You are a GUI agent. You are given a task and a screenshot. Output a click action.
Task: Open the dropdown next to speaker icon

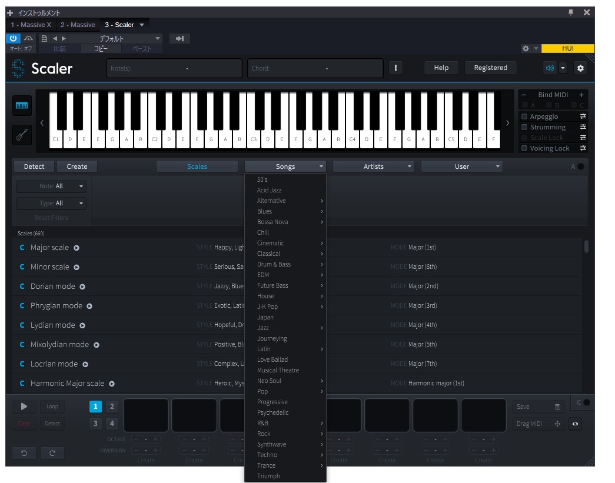[563, 68]
